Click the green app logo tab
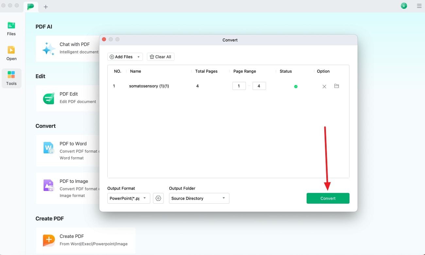 tap(31, 6)
